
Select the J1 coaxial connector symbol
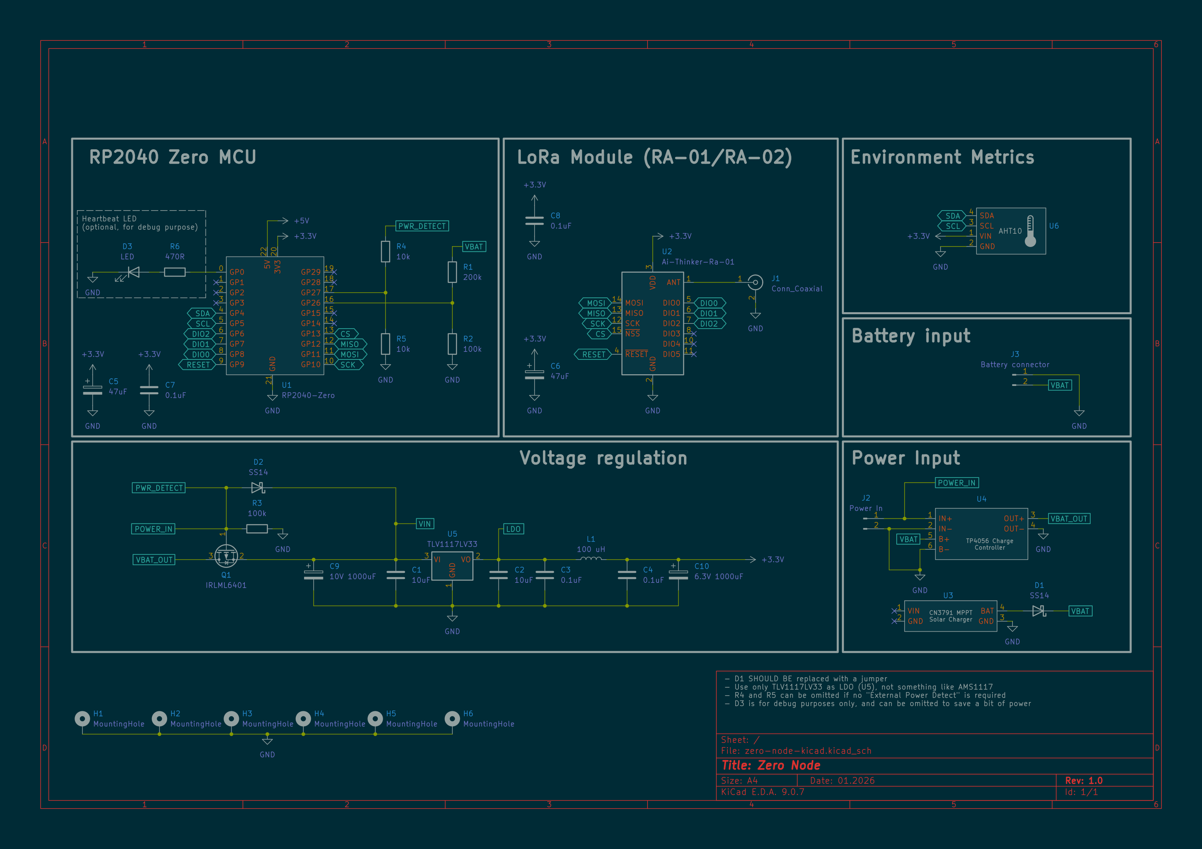[x=755, y=283]
